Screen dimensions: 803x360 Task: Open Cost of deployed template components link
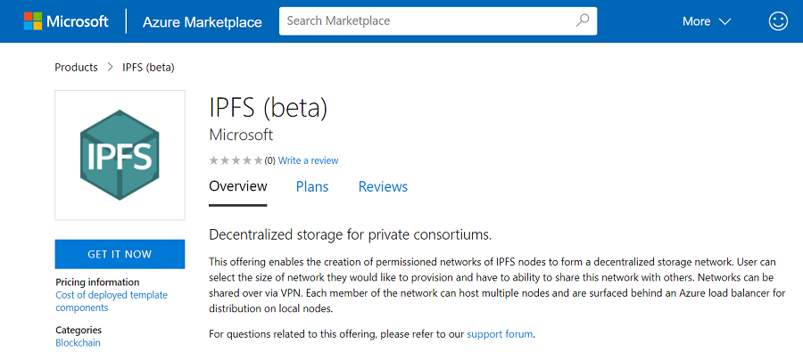112,301
